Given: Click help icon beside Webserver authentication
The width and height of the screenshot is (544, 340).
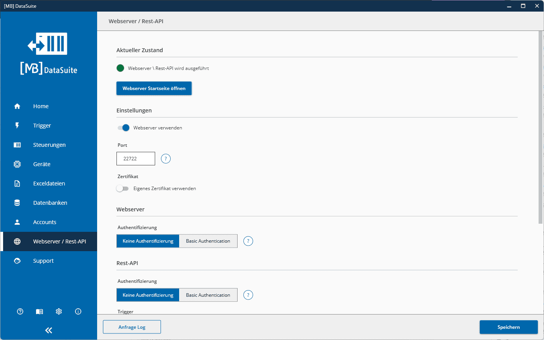Looking at the screenshot, I should click(x=248, y=241).
